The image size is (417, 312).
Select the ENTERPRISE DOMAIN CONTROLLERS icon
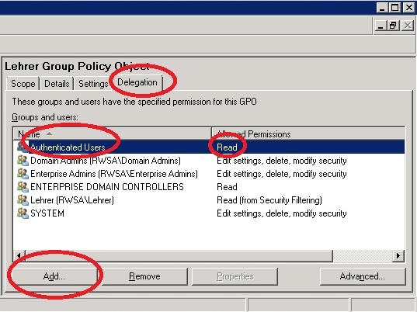(23, 187)
